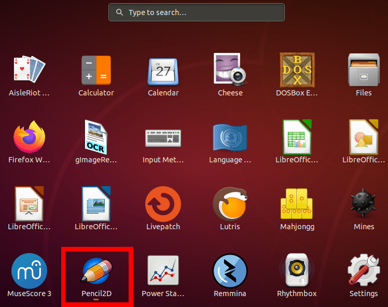Viewport: 388px width, 307px height.
Task: Click the Calculator label text
Action: [x=96, y=93]
